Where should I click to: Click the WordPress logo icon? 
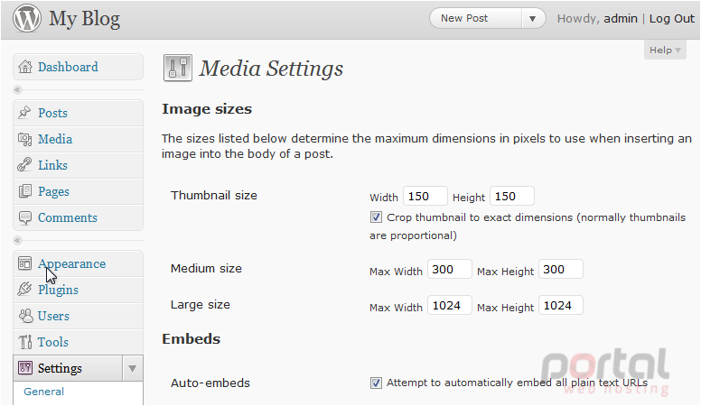point(27,18)
